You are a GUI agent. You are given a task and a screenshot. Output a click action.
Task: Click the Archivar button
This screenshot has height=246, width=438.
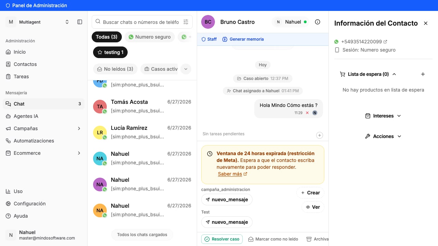pos(317,239)
